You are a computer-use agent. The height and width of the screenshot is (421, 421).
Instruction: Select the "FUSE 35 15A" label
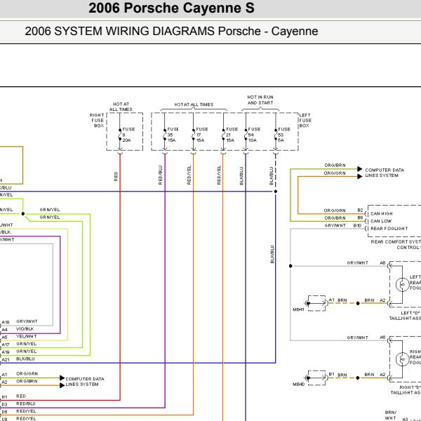click(x=173, y=135)
